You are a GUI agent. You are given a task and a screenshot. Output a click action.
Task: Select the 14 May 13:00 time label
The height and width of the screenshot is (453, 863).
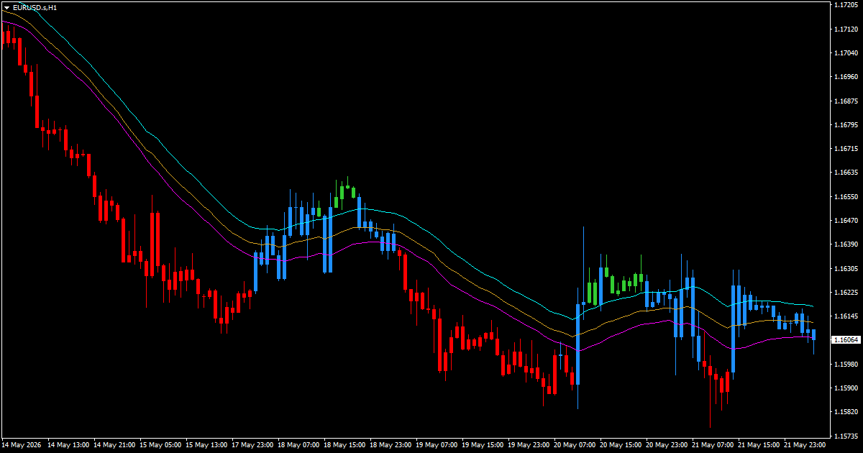[x=68, y=445]
